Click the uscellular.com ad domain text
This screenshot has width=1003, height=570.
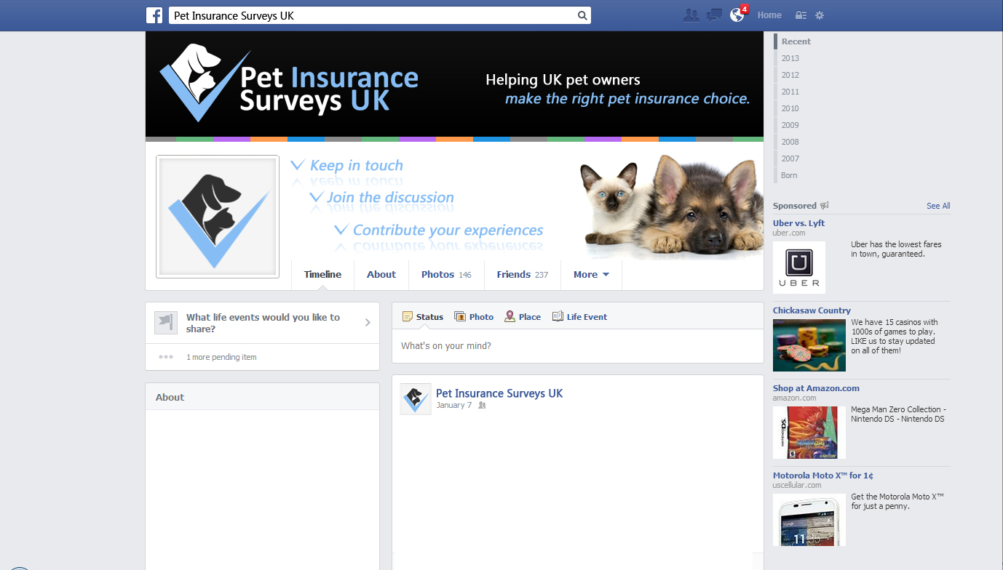(x=797, y=486)
